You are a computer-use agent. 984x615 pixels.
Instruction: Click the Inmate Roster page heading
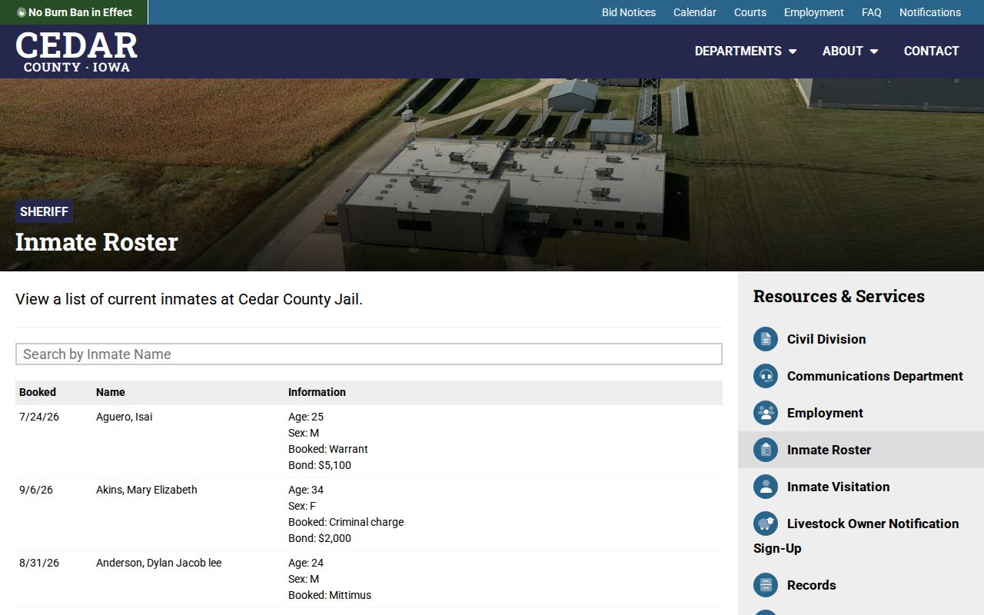(x=97, y=242)
